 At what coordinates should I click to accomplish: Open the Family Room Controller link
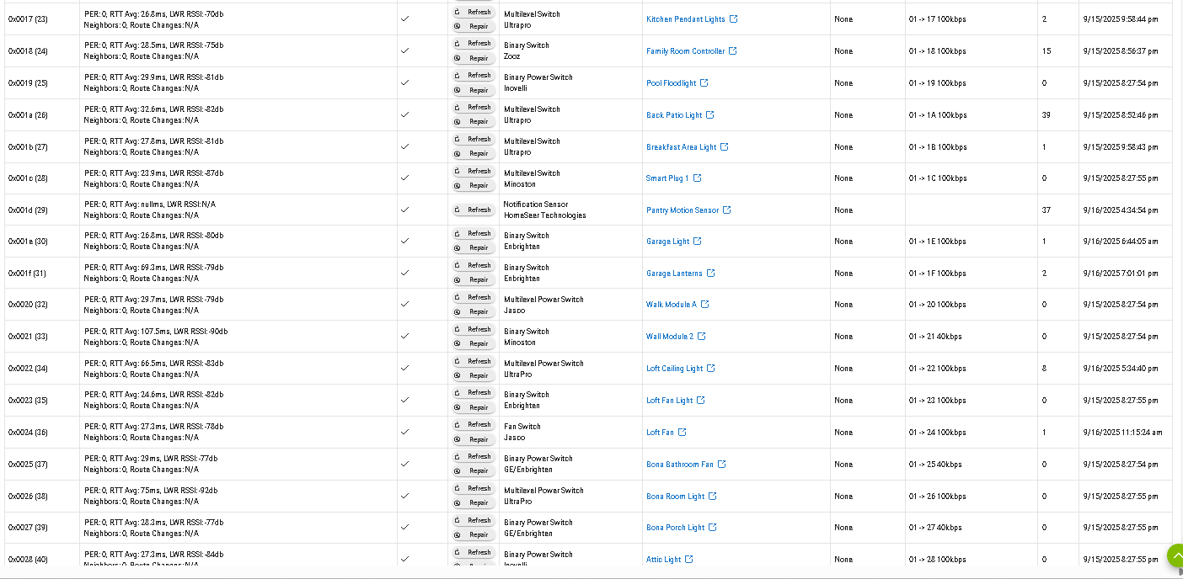click(685, 51)
